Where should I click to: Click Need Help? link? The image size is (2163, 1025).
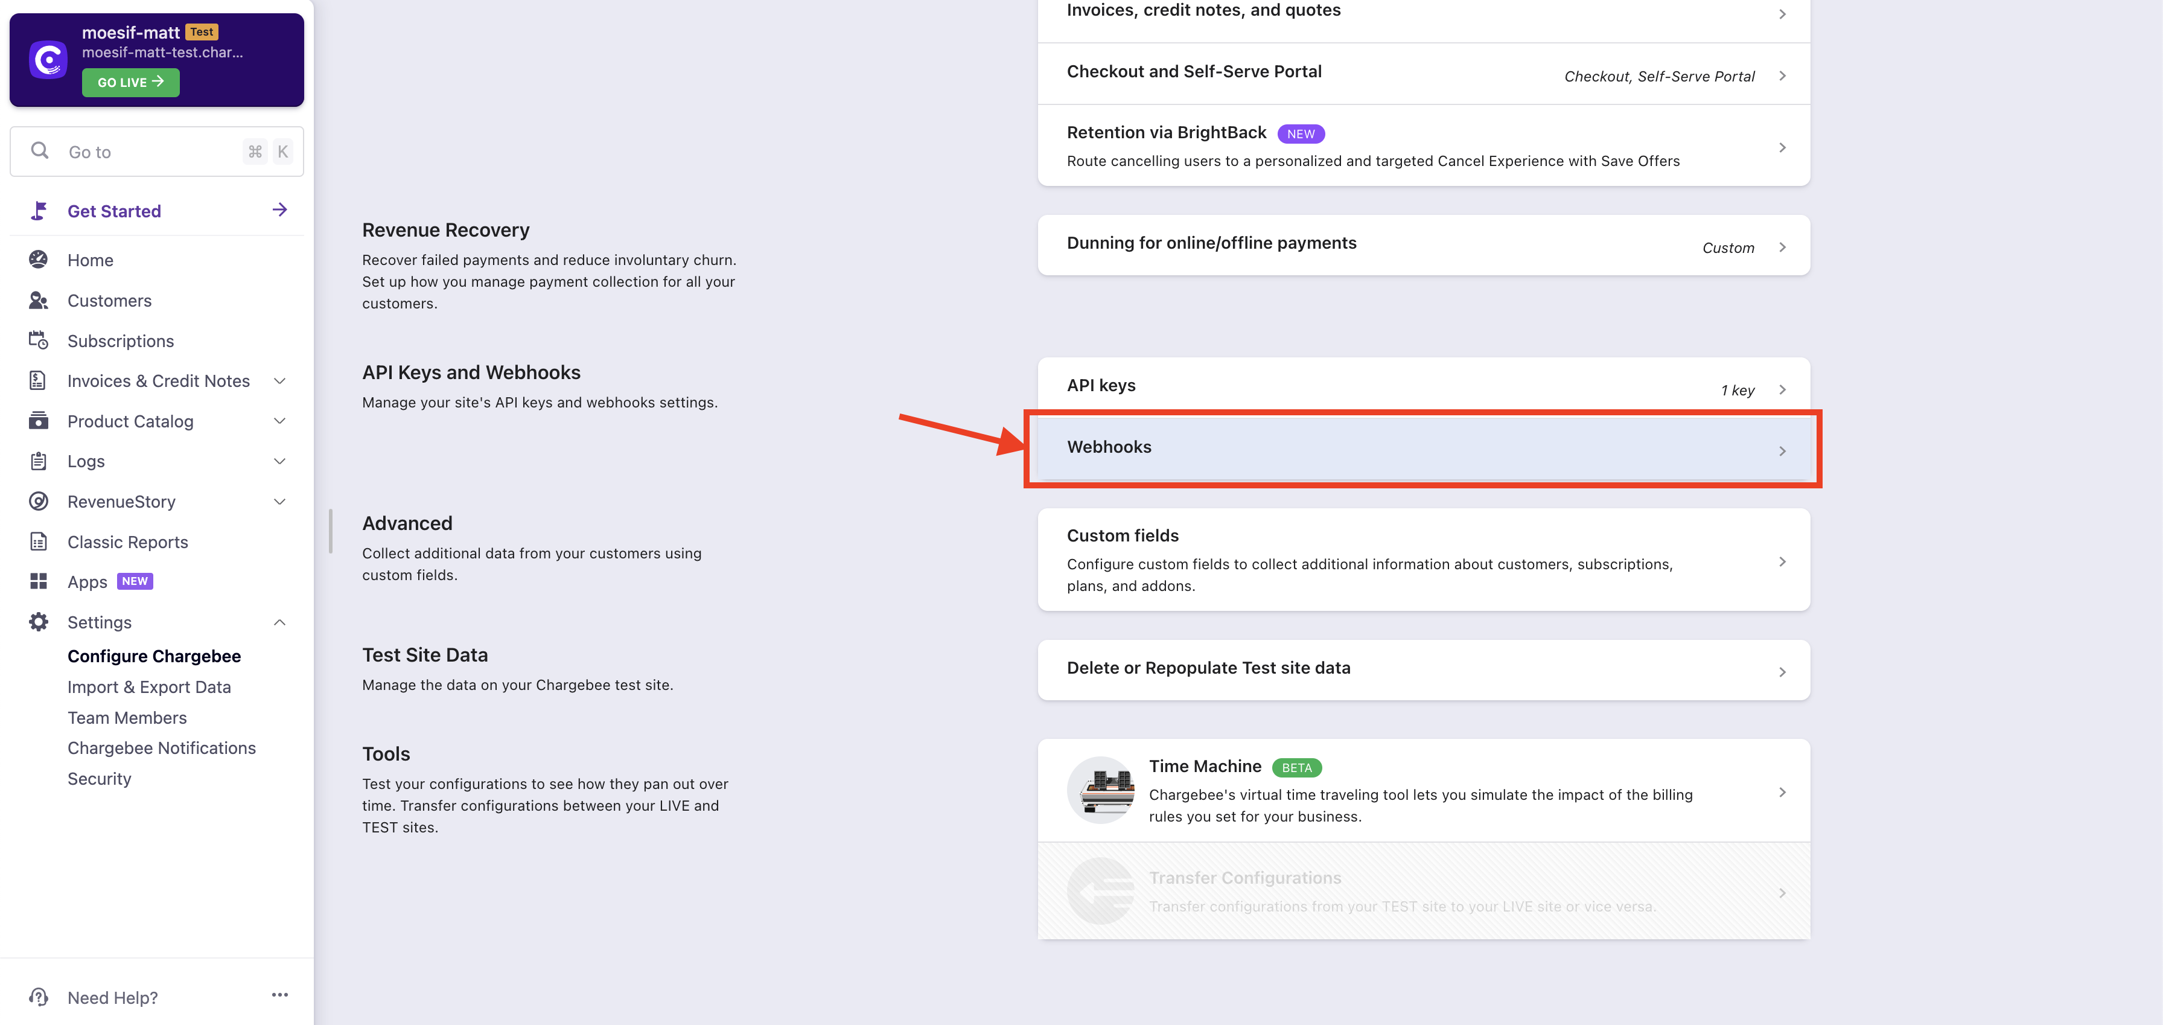pos(112,997)
